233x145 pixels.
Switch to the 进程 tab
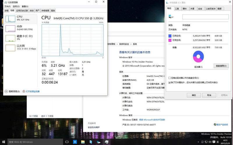pyautogui.click(x=6, y=10)
